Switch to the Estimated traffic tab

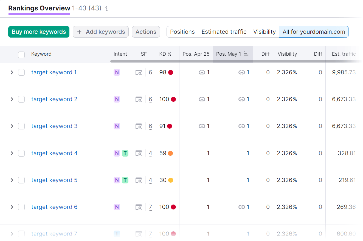[224, 32]
